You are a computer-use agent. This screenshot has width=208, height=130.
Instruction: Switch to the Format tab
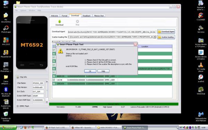[x=64, y=16]
